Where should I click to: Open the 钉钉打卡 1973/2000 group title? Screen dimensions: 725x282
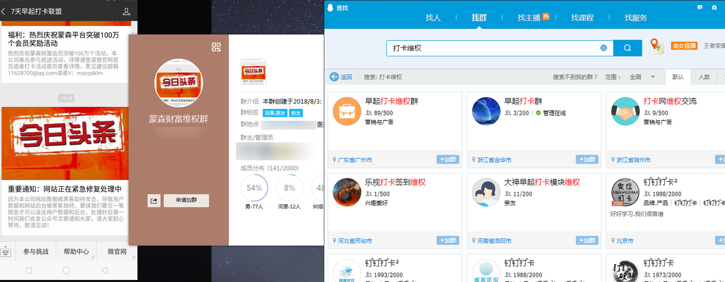point(659,263)
